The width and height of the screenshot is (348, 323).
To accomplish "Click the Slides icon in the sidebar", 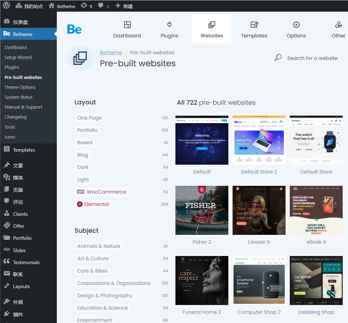I will (x=7, y=250).
